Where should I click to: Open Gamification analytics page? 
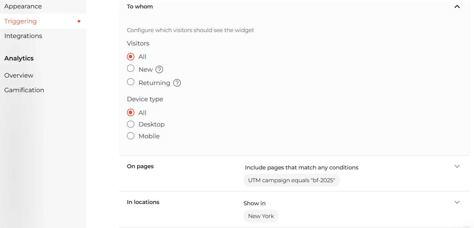24,90
